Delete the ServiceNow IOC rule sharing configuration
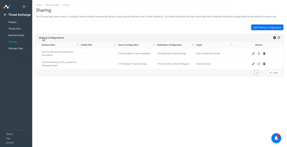The image size is (287, 147). 264,53
